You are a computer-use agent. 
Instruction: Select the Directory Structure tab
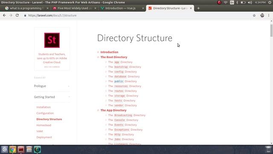pyautogui.click(x=170, y=8)
